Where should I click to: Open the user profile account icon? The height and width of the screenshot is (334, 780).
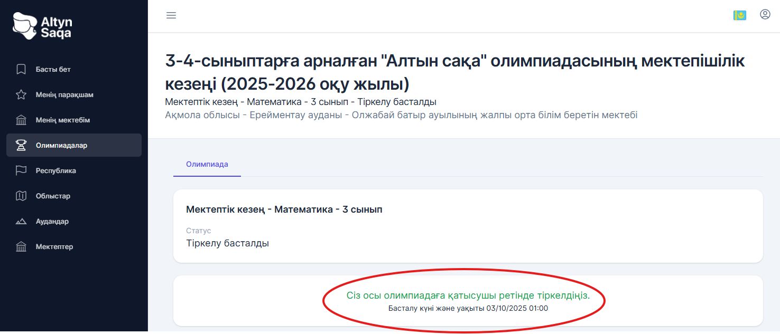point(765,15)
